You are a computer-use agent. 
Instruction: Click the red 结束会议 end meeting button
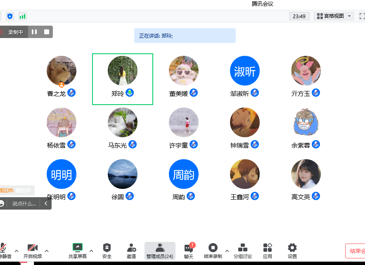[356, 251]
